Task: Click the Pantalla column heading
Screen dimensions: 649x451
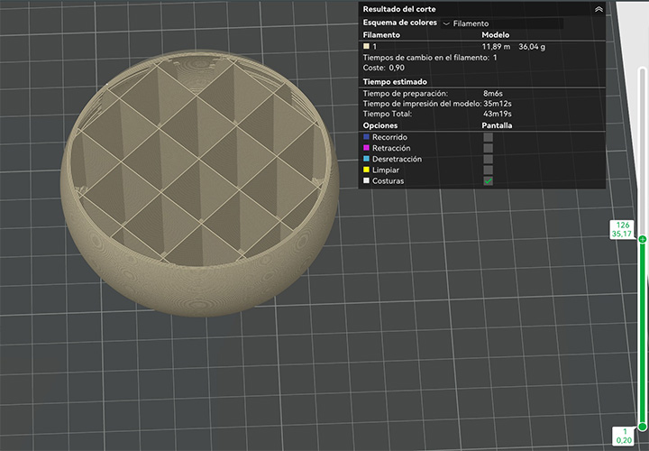Action: coord(497,125)
